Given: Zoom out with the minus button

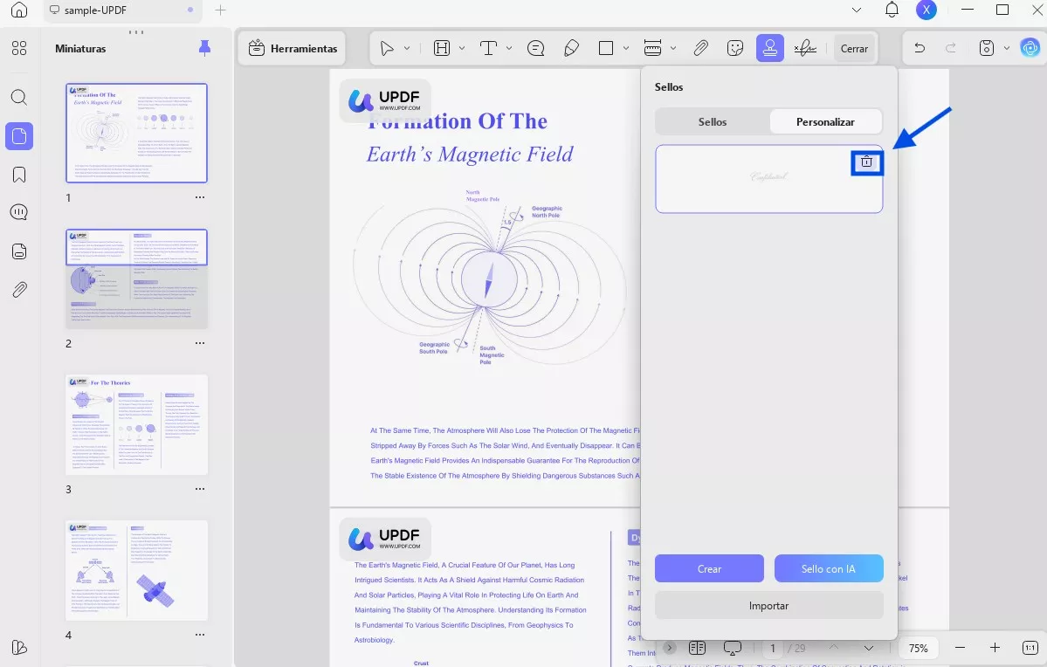Looking at the screenshot, I should [x=960, y=648].
